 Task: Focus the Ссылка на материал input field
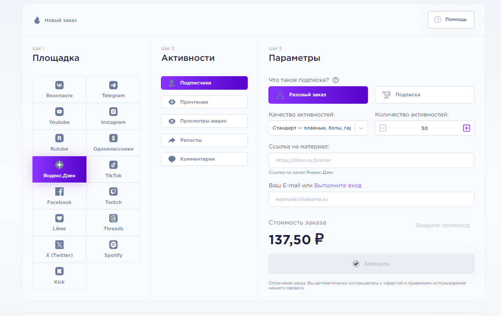[371, 160]
